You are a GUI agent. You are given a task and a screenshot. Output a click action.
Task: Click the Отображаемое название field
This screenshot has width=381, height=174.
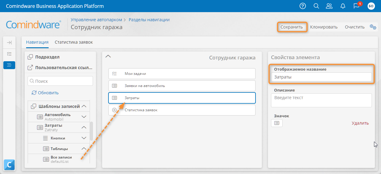point(321,77)
